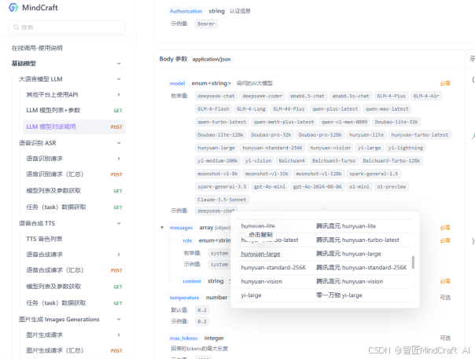Click hunyuan-turbo-latest enum tag

click(x=420, y=135)
